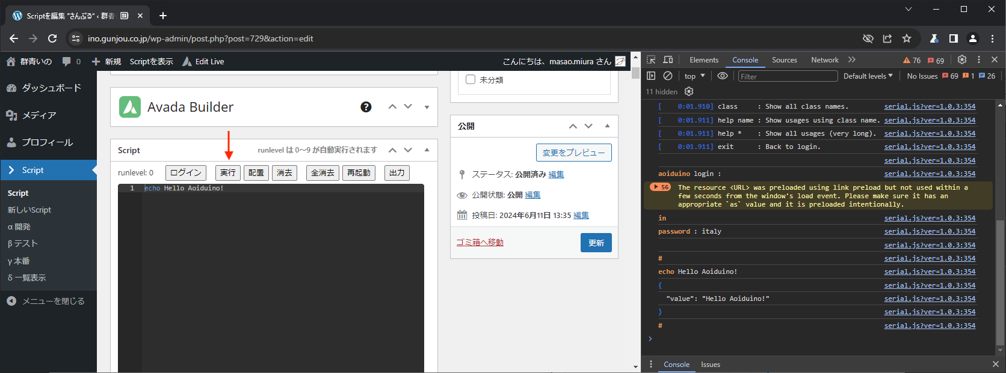
Task: Check the 未分類 category checkbox
Action: click(x=471, y=80)
